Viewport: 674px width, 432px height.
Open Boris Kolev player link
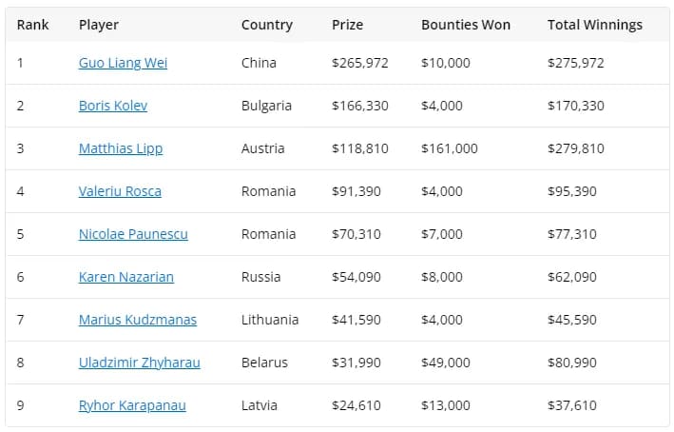pos(113,106)
